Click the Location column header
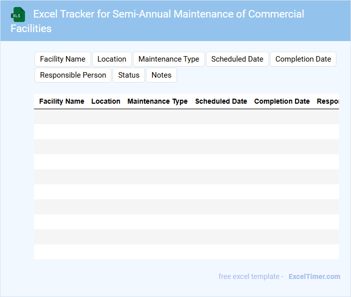Image resolution: width=351 pixels, height=297 pixels. pyautogui.click(x=106, y=101)
